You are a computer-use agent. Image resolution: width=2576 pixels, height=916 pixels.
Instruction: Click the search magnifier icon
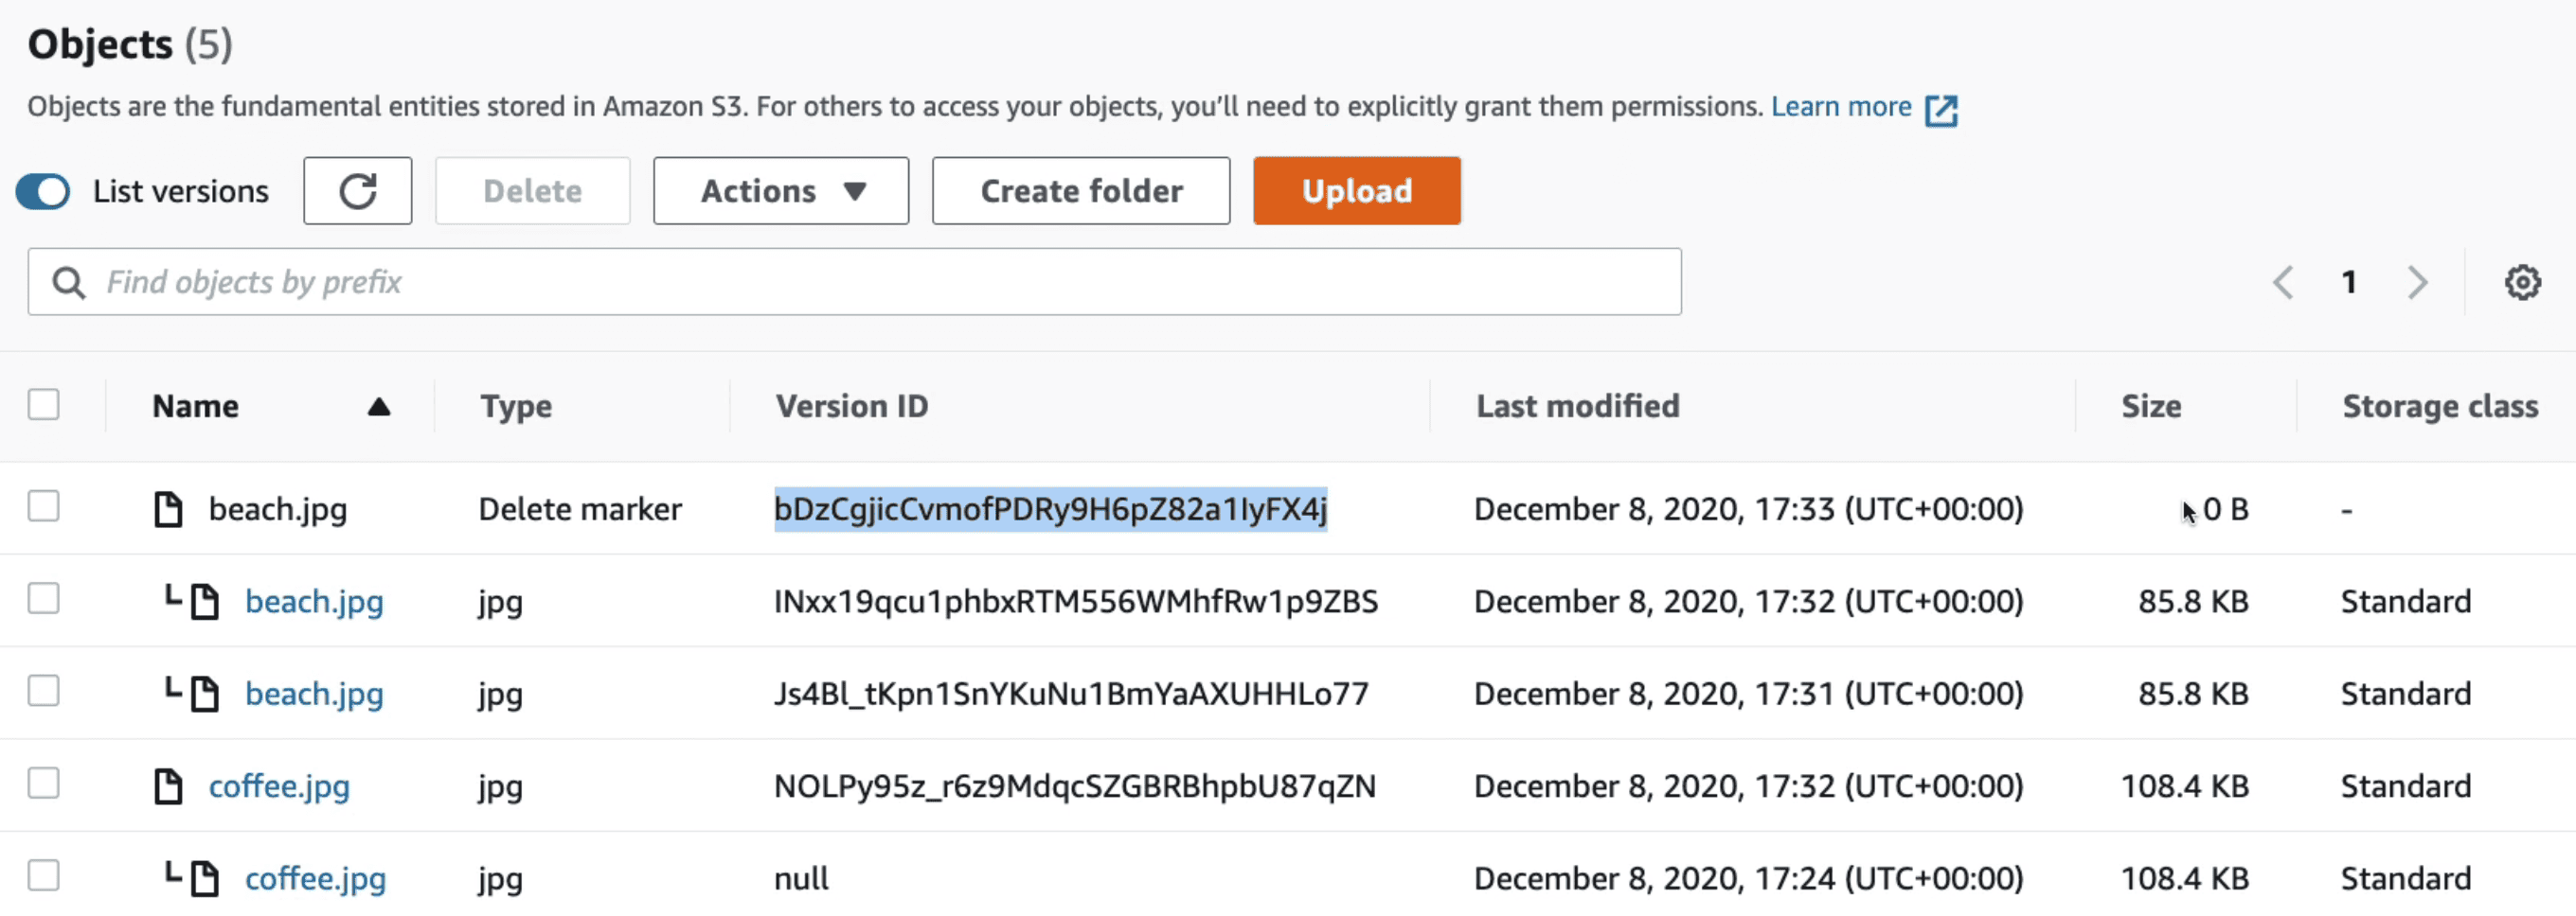pos(68,283)
